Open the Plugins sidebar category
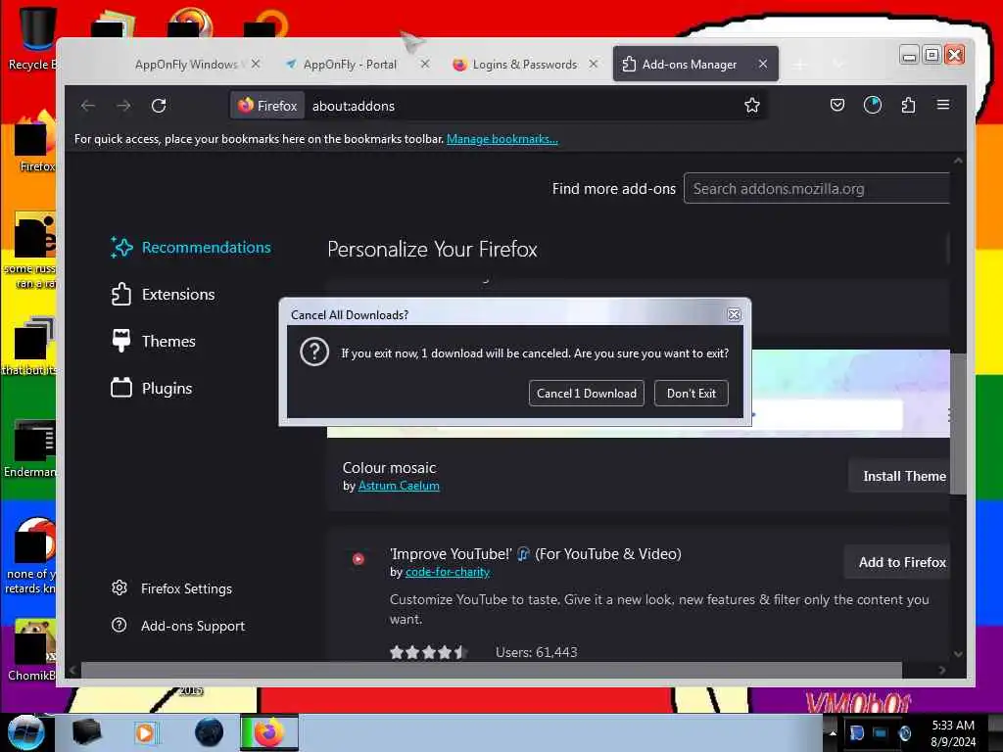Image resolution: width=1003 pixels, height=752 pixels. click(152, 388)
